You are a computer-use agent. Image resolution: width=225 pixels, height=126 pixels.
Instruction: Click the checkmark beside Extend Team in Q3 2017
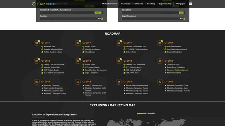(x=124, y=52)
